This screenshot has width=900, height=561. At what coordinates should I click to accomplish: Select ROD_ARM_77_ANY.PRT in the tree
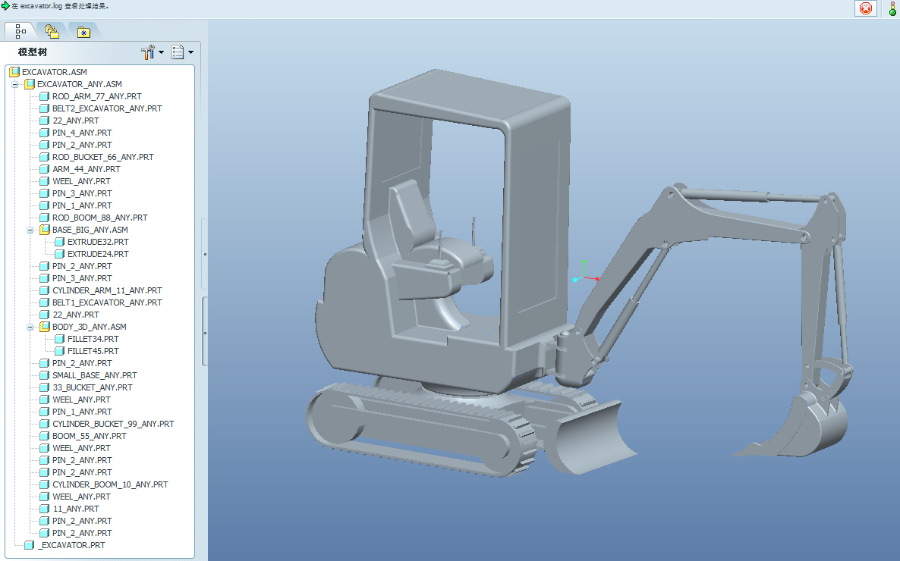tap(96, 96)
